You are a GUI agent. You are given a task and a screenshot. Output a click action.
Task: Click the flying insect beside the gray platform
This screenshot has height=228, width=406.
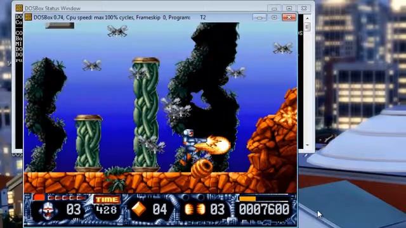pyautogui.click(x=117, y=31)
